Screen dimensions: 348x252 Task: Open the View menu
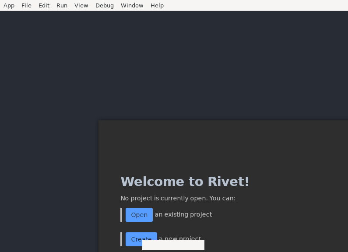81,5
